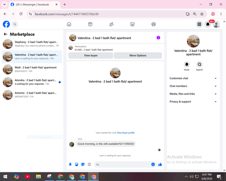Open the Groups icon in top navigation
226x181 pixels.
[x=154, y=24]
